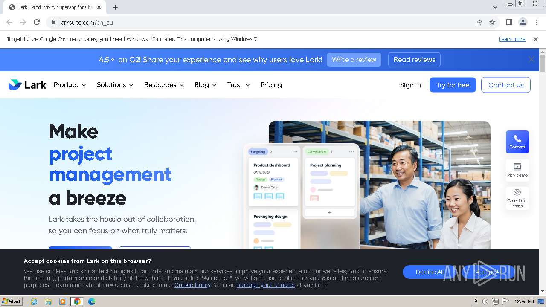Expand the Trust menu
This screenshot has height=307, width=546.
coord(238,85)
